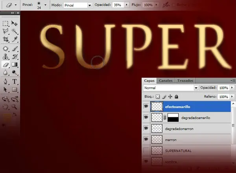Open the Opacidad slider arrow in options bar

click(x=126, y=5)
